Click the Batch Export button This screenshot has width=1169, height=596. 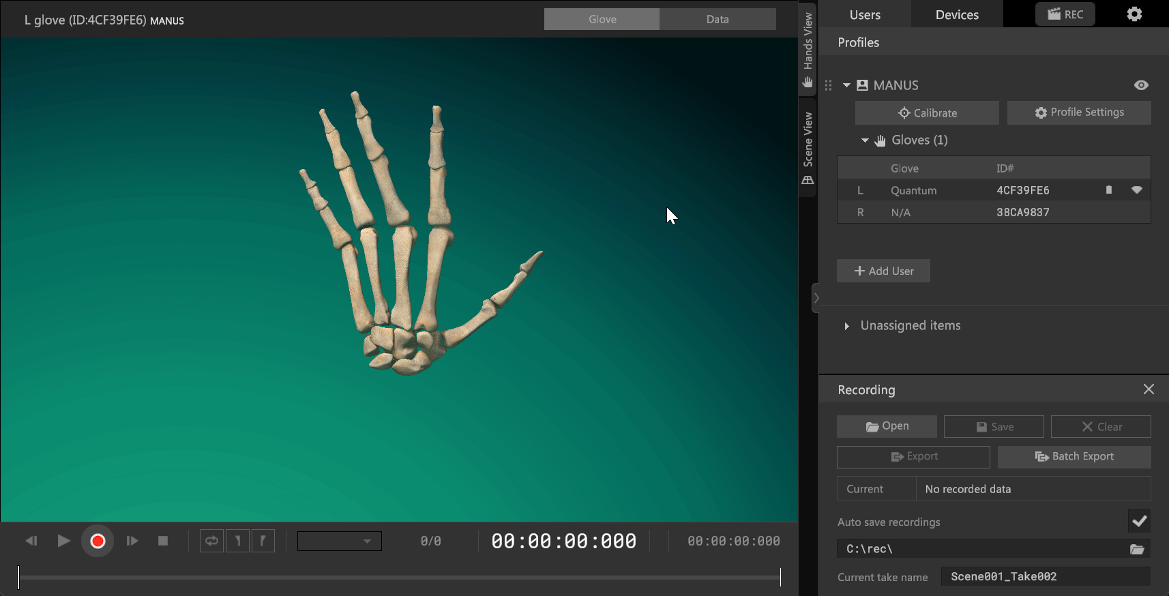(1074, 457)
